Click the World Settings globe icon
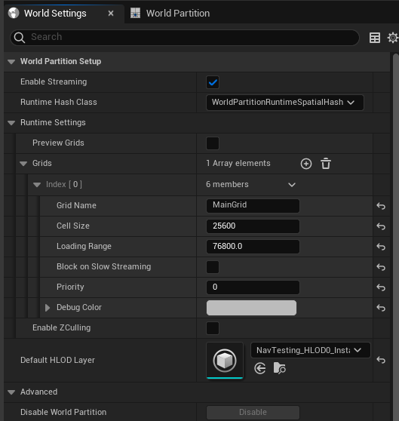This screenshot has height=421, width=399. 14,13
